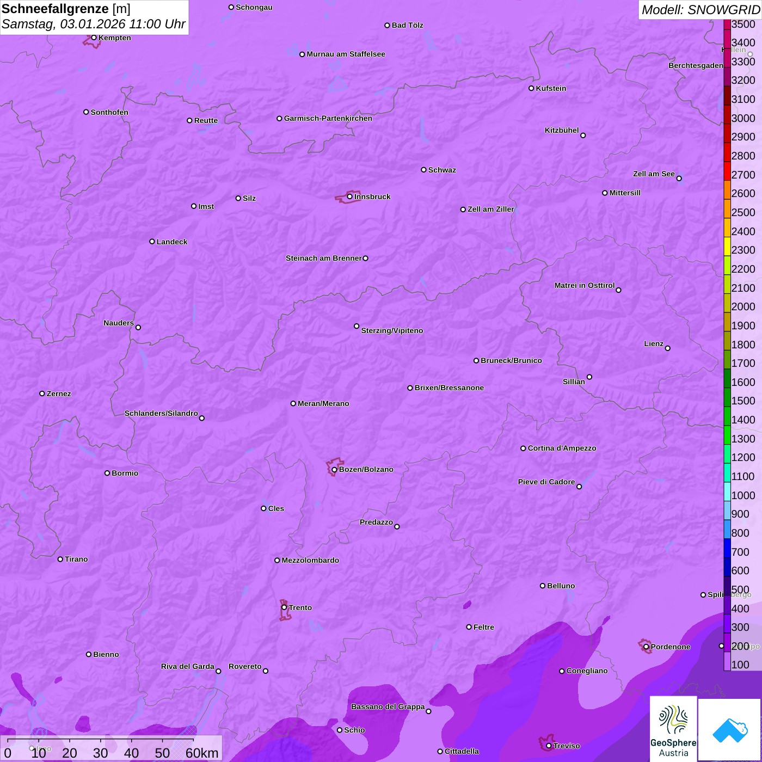Click the Zell am See marker dot
Screen dimensions: 762x762
tap(679, 179)
